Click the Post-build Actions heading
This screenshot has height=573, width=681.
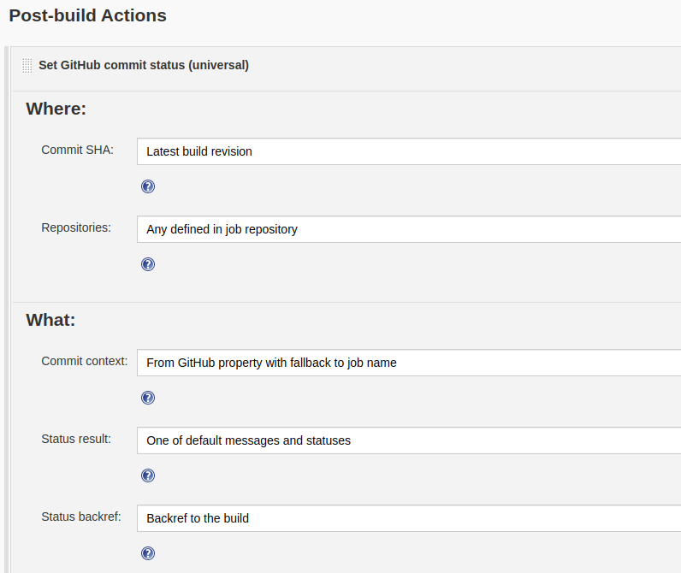(x=87, y=15)
